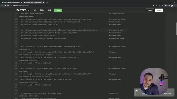Switch to the first spreadsheet tab

(x=12, y=2)
